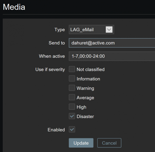Uncheck the Disaster severity checkbox
This screenshot has width=155, height=152.
pyautogui.click(x=72, y=116)
